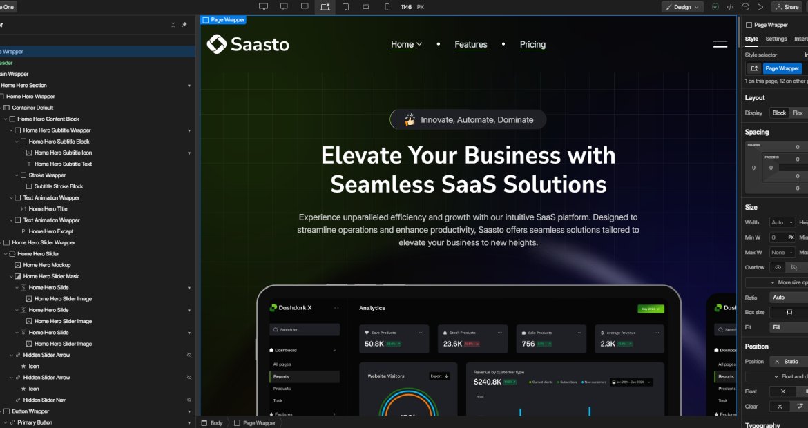Collapse the Home Hero Content Block tree node
The width and height of the screenshot is (808, 428).
coord(6,119)
